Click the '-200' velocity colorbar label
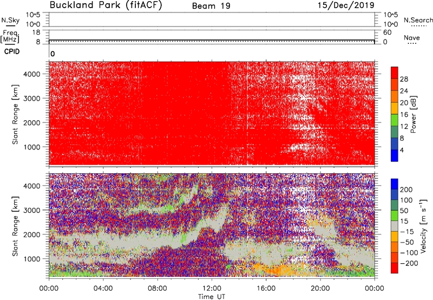The height and width of the screenshot is (300, 433). (x=409, y=263)
